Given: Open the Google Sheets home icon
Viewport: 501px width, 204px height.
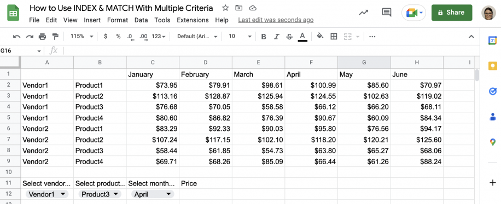Looking at the screenshot, I should click(x=13, y=13).
